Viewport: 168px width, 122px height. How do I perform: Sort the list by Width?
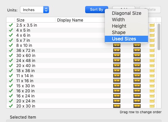(x=126, y=20)
